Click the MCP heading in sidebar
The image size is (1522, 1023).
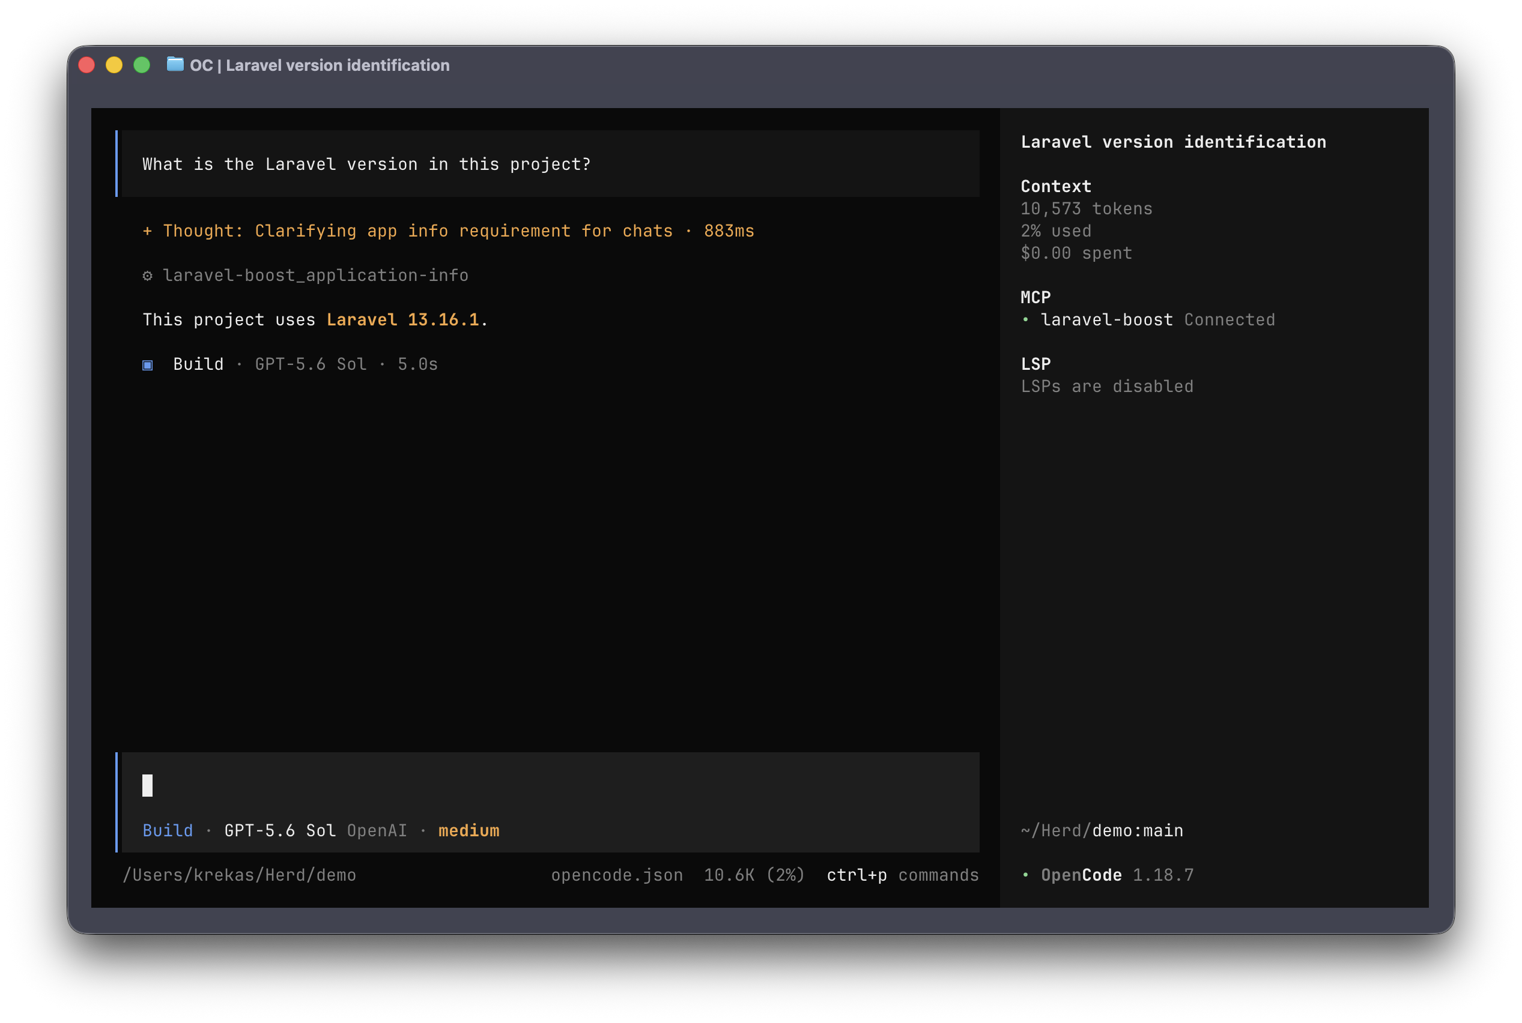pyautogui.click(x=1035, y=298)
